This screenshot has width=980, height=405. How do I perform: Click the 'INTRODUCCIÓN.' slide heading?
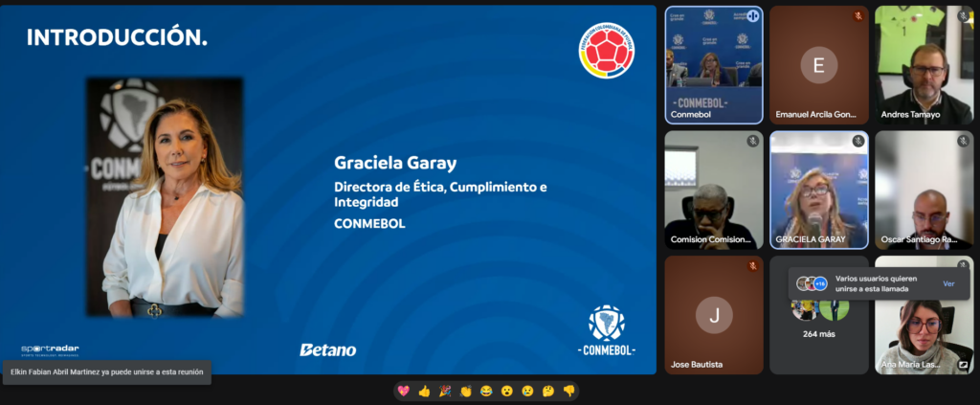117,37
